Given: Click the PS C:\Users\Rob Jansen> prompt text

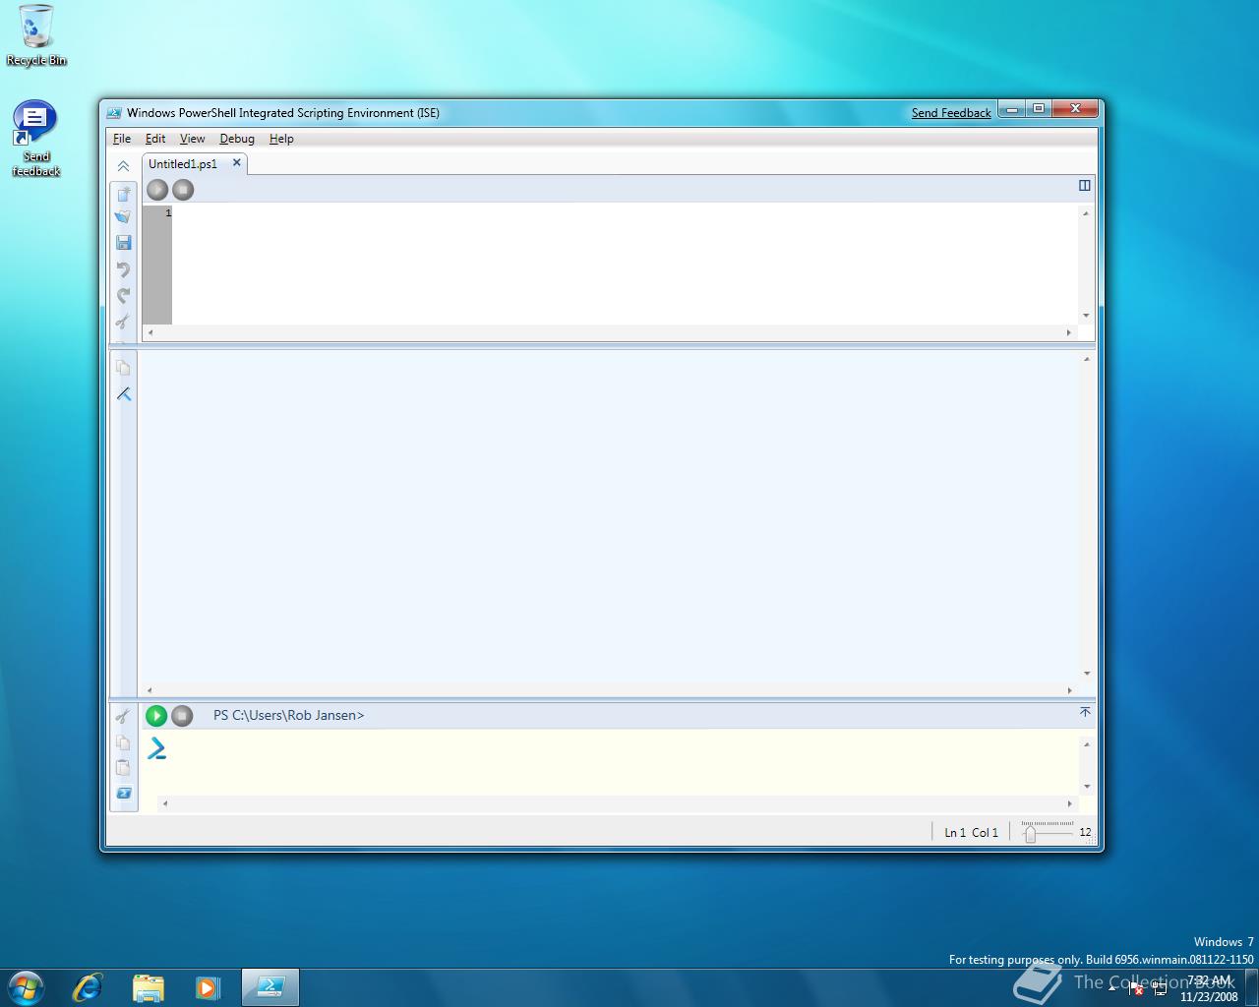Looking at the screenshot, I should [x=288, y=715].
